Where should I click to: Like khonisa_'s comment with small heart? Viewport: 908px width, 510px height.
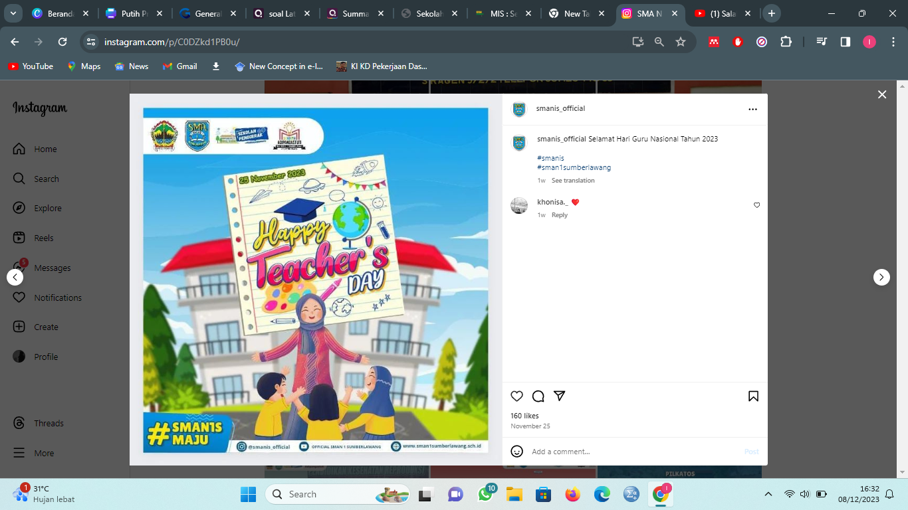pos(756,205)
